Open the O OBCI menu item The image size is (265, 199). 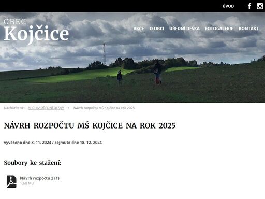pyautogui.click(x=156, y=29)
